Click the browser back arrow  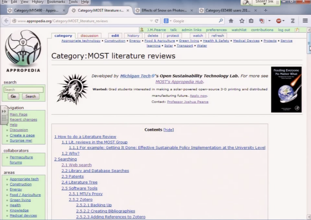(6, 21)
